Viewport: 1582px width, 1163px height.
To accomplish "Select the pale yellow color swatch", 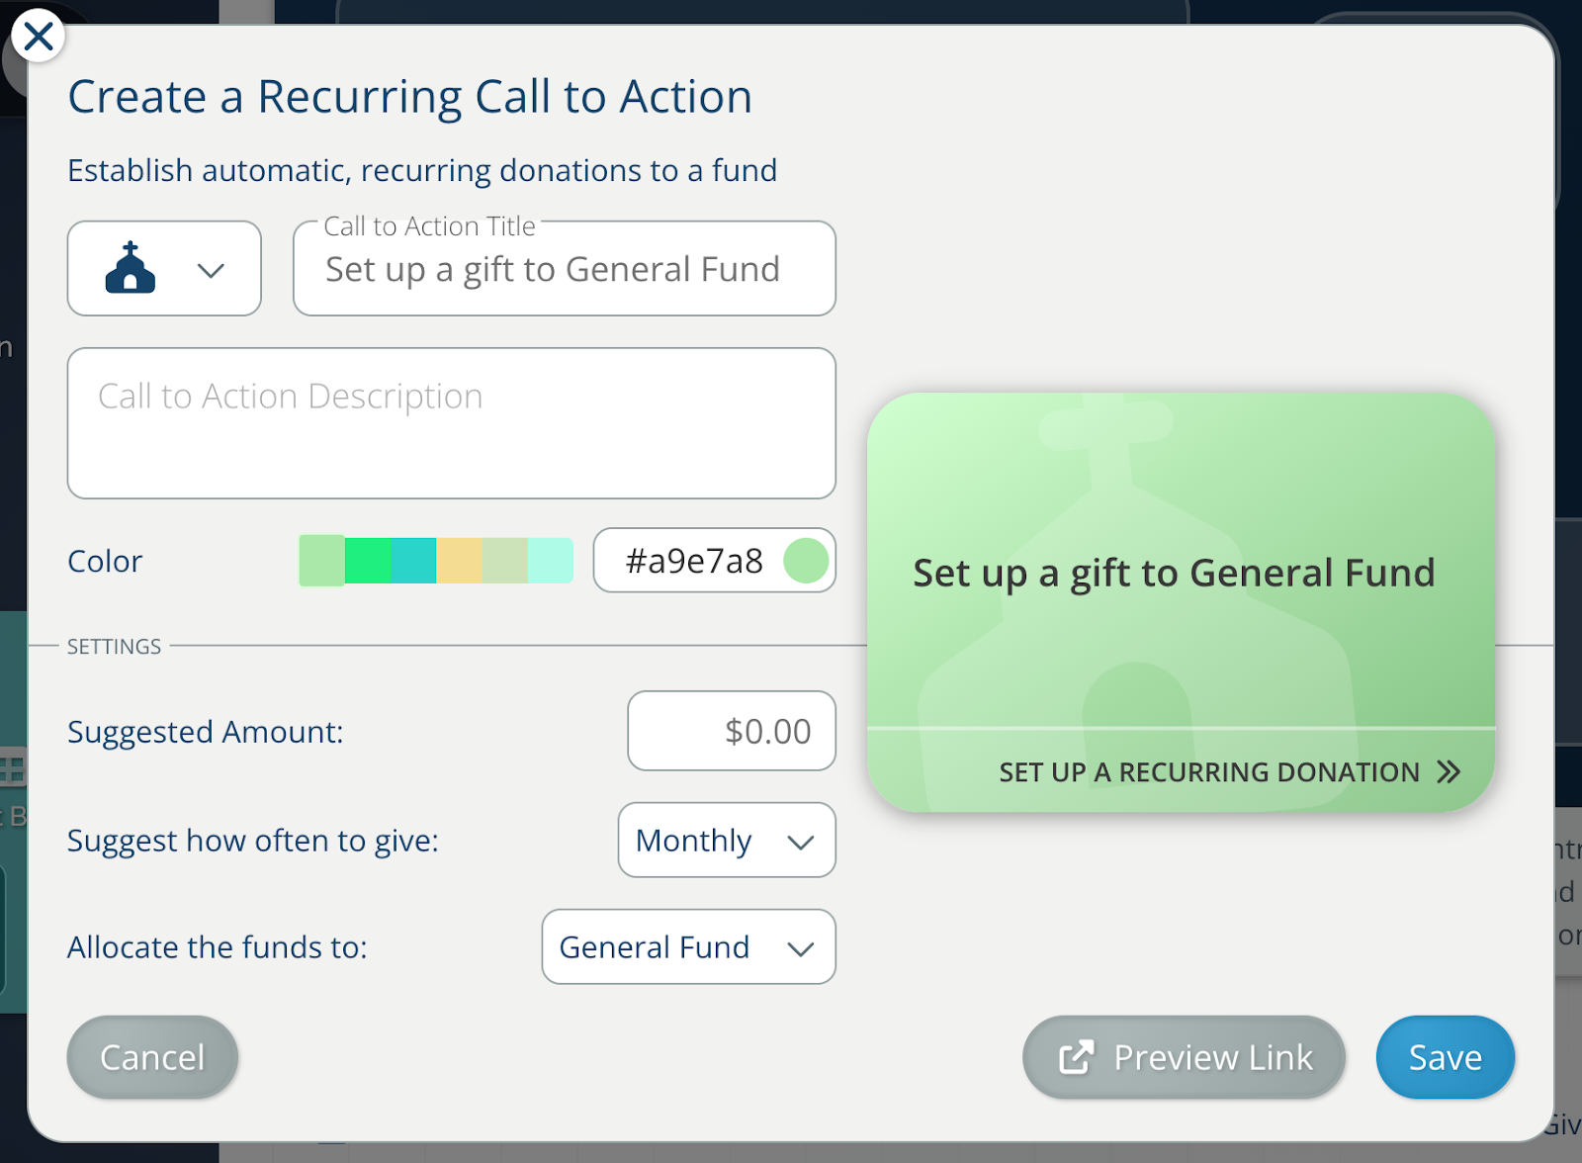I will tap(459, 561).
